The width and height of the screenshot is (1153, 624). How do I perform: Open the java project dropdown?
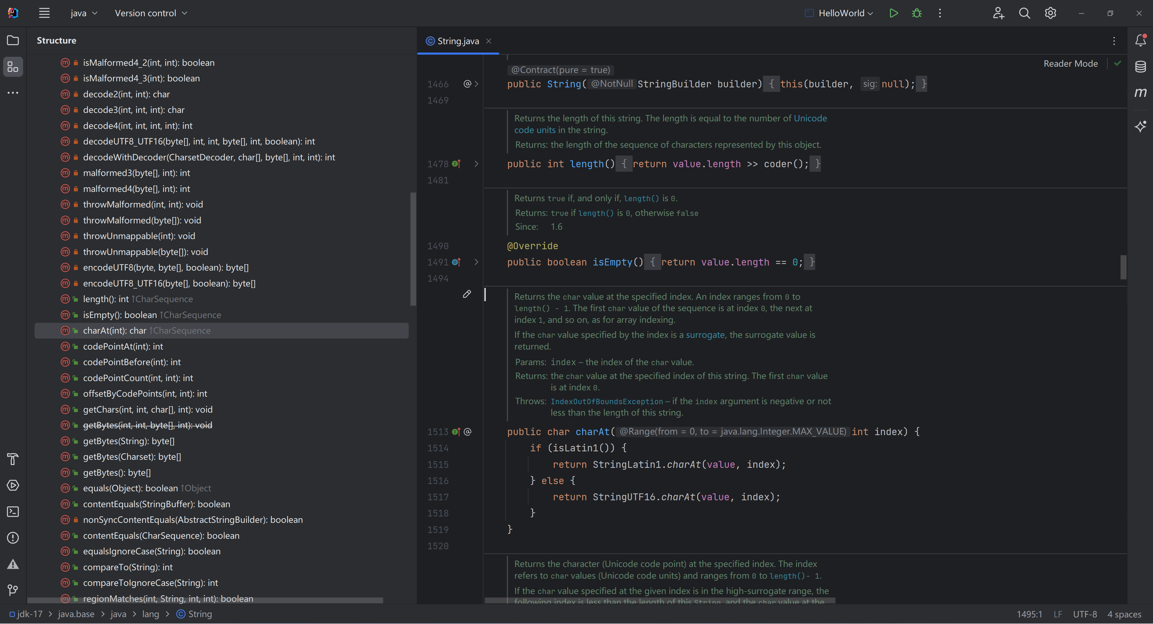pyautogui.click(x=84, y=13)
